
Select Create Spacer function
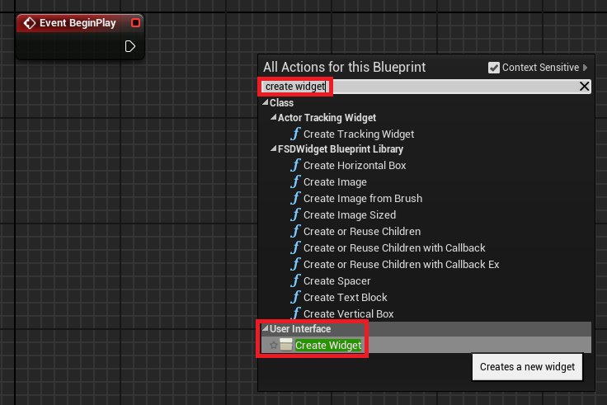[x=336, y=281]
